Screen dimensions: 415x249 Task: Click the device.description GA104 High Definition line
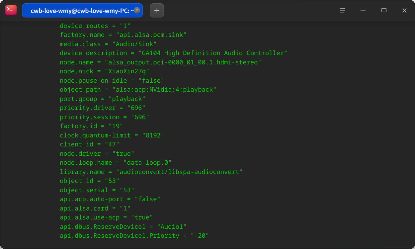tap(174, 53)
